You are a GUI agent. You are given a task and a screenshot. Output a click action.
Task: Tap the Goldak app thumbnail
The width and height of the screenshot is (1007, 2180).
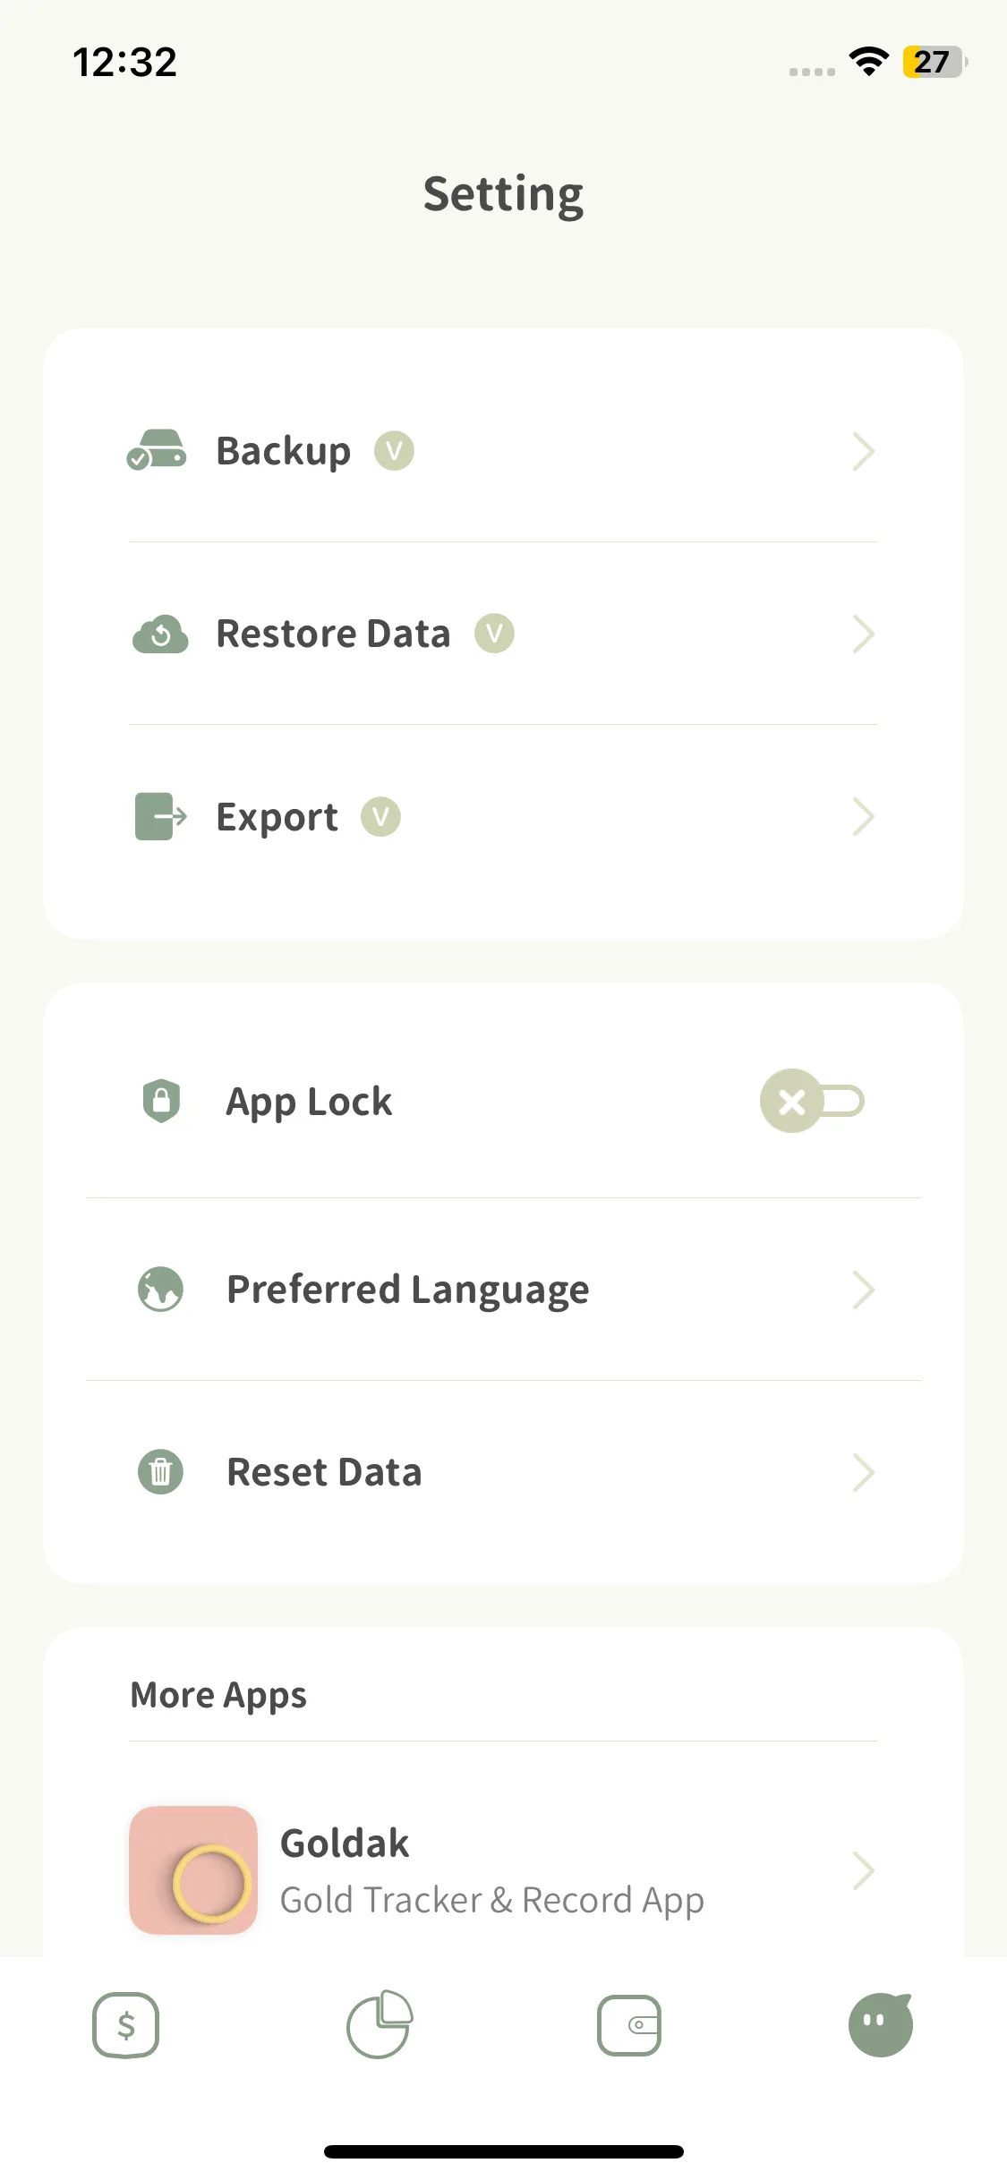[193, 1870]
